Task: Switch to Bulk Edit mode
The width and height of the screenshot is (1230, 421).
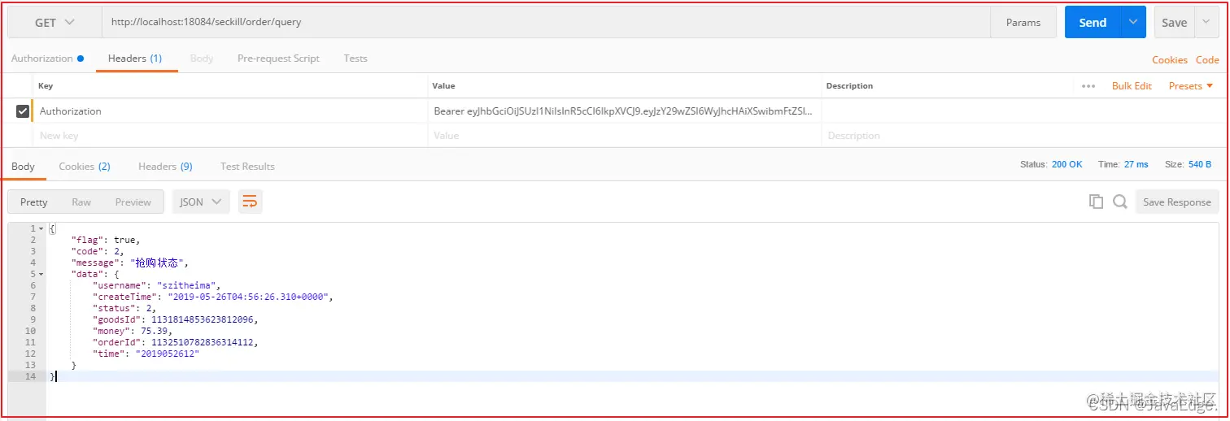Action: pyautogui.click(x=1132, y=86)
